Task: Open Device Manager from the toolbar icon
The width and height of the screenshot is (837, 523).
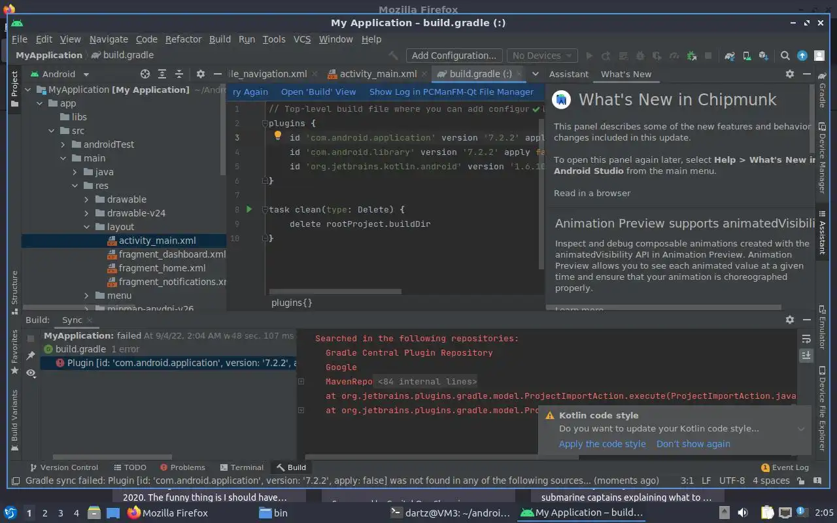Action: (x=746, y=56)
